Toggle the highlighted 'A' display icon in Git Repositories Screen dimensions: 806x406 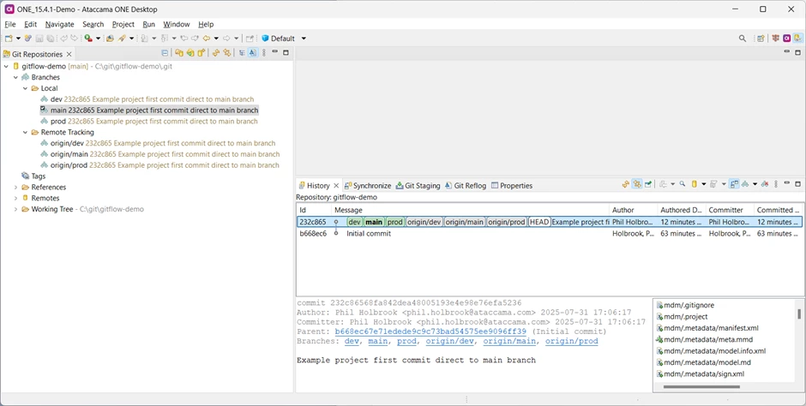[x=253, y=53]
